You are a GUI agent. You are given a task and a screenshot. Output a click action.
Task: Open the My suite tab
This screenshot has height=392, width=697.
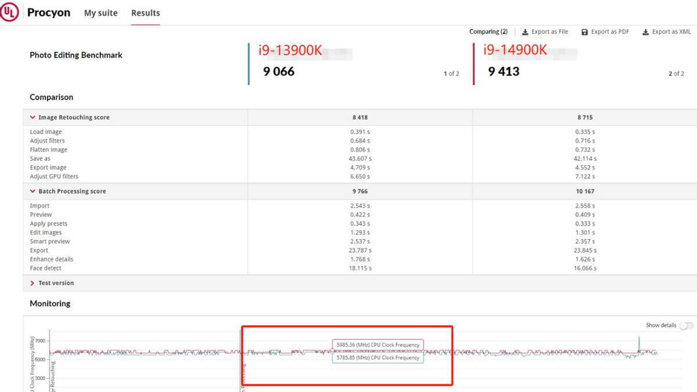pyautogui.click(x=100, y=13)
